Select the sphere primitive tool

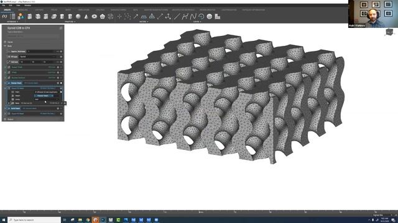click(78, 17)
